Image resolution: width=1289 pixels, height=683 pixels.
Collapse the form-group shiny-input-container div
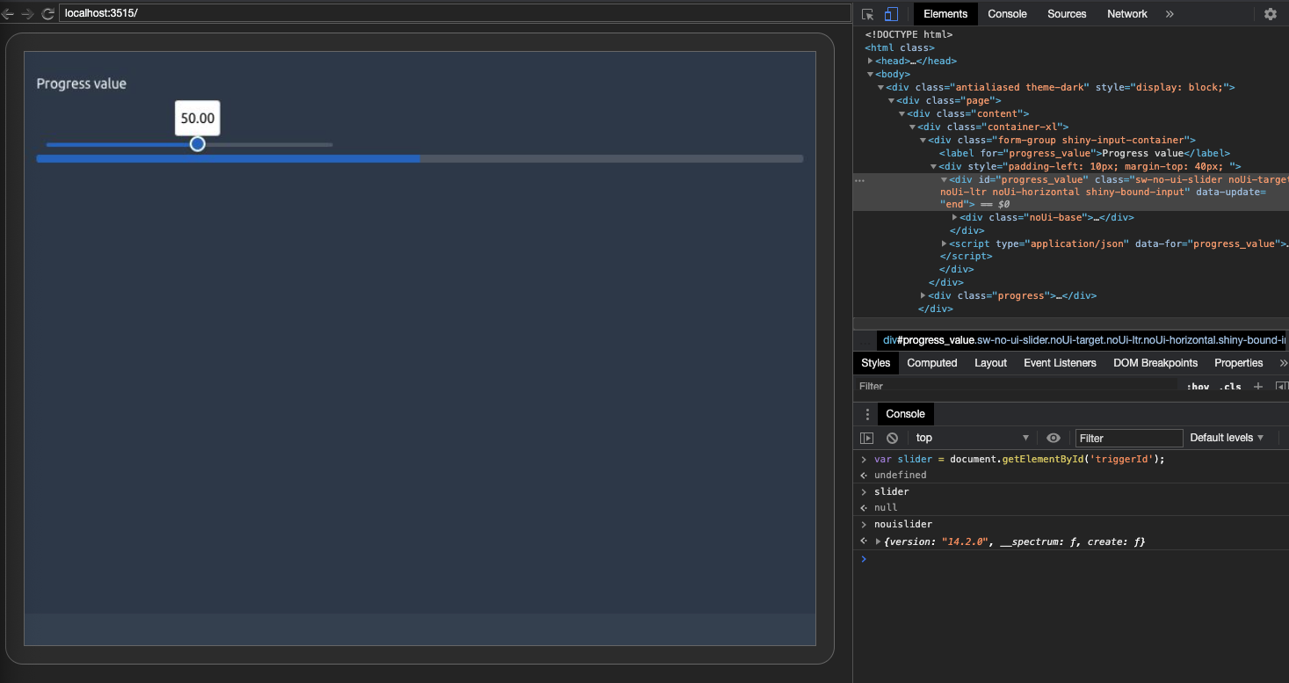(923, 141)
